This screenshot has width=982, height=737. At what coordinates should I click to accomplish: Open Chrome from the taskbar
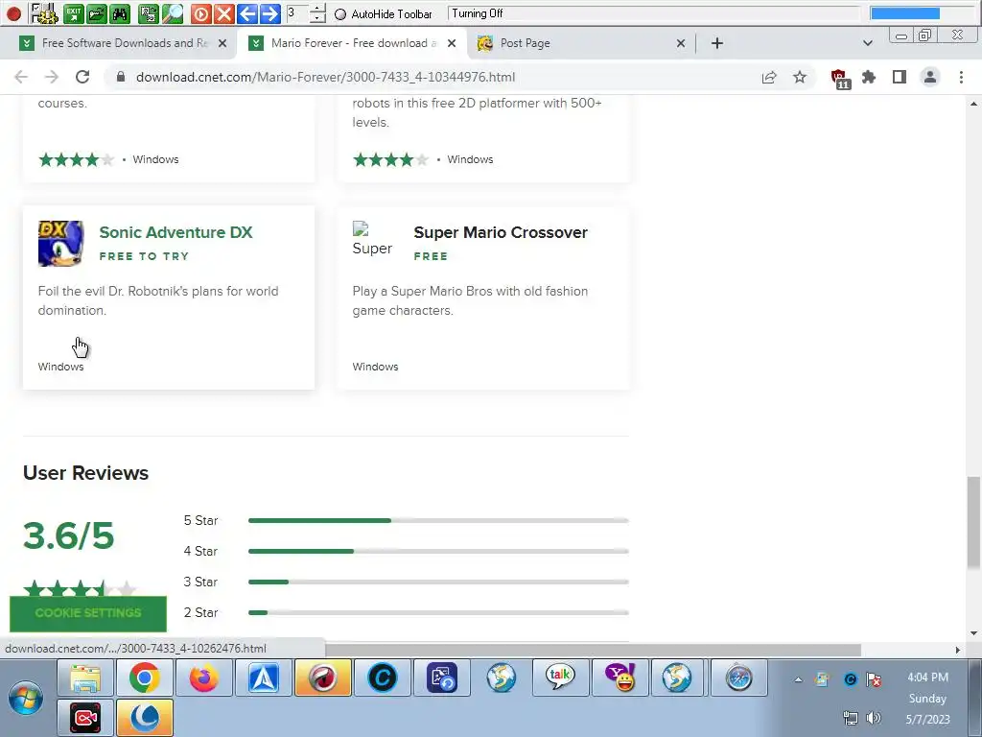tap(144, 678)
